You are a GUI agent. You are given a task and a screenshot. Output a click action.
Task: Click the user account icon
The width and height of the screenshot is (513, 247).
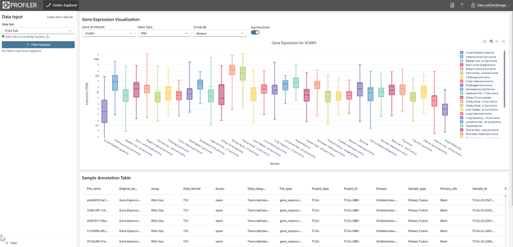473,5
